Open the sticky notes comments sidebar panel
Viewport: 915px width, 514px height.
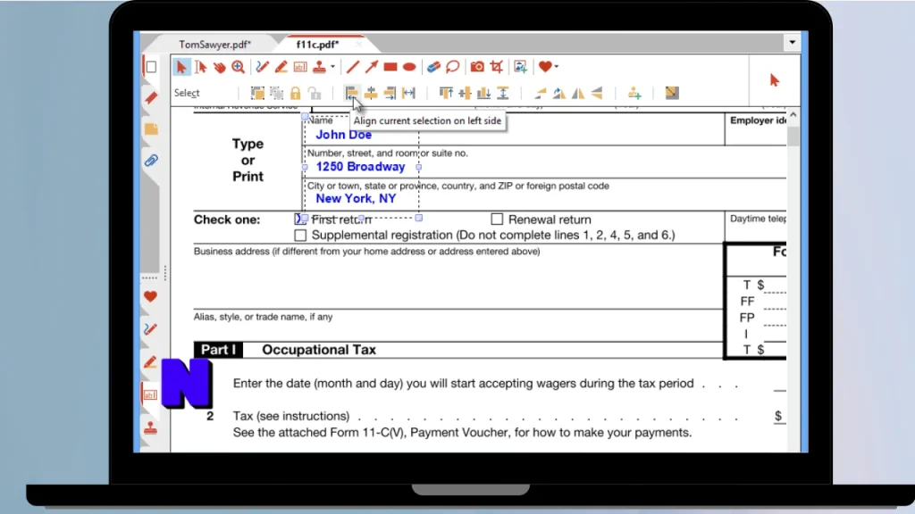(151, 128)
